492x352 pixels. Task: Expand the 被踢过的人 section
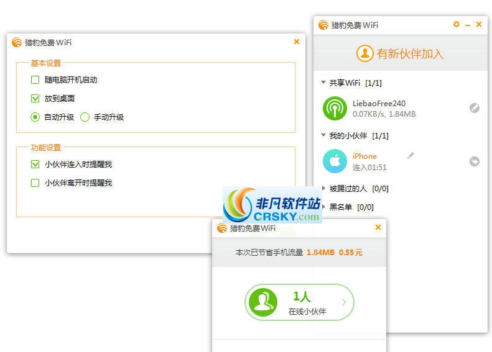(323, 188)
